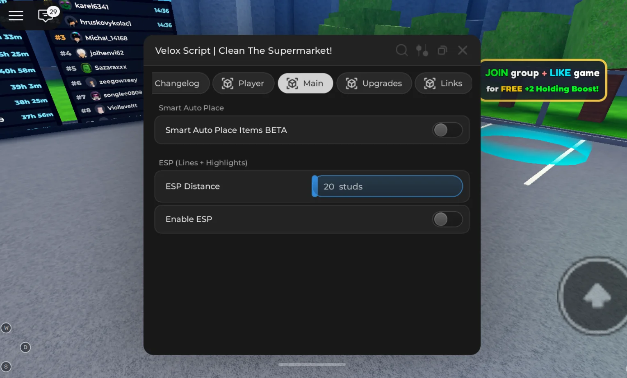This screenshot has height=378, width=627.
Task: Open the Upgrades tab
Action: point(374,83)
